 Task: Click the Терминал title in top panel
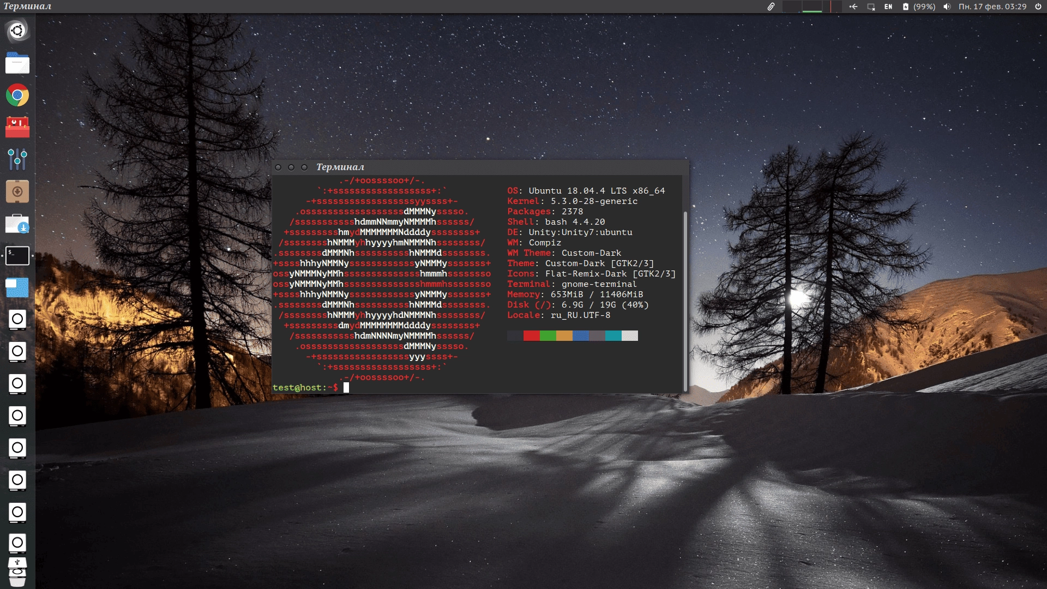pyautogui.click(x=27, y=7)
